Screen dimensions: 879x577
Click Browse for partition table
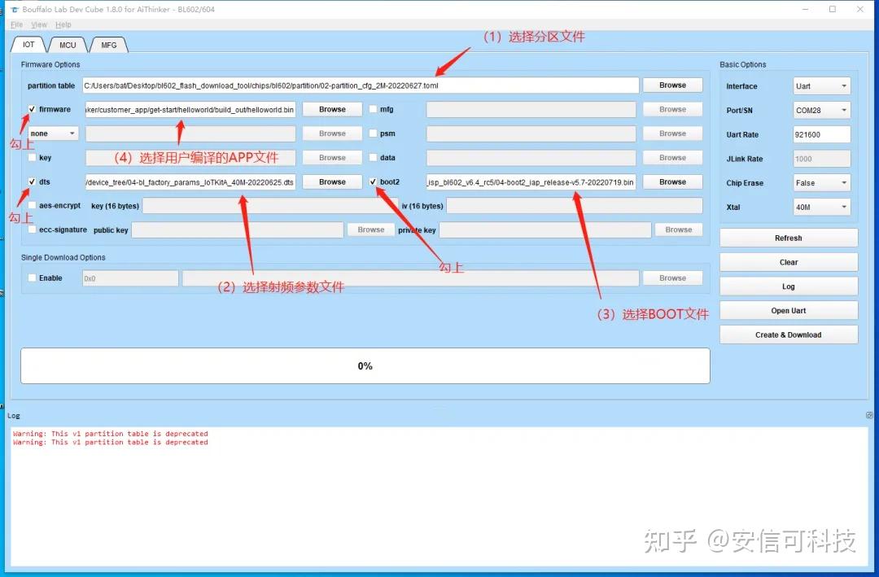click(673, 85)
